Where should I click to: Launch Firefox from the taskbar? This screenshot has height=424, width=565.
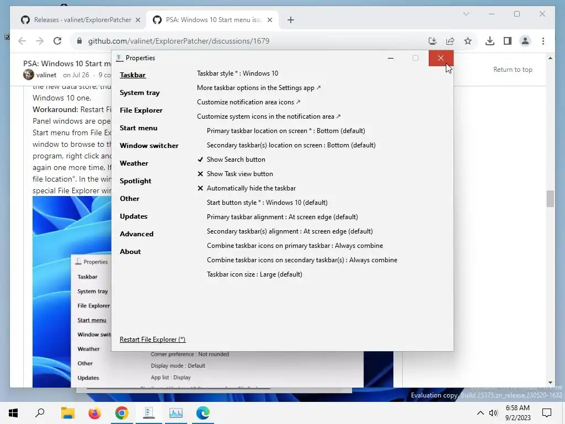pos(94,413)
